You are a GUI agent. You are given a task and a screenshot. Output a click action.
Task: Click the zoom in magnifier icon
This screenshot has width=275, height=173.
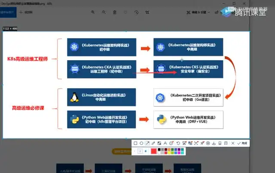[x=93, y=13]
